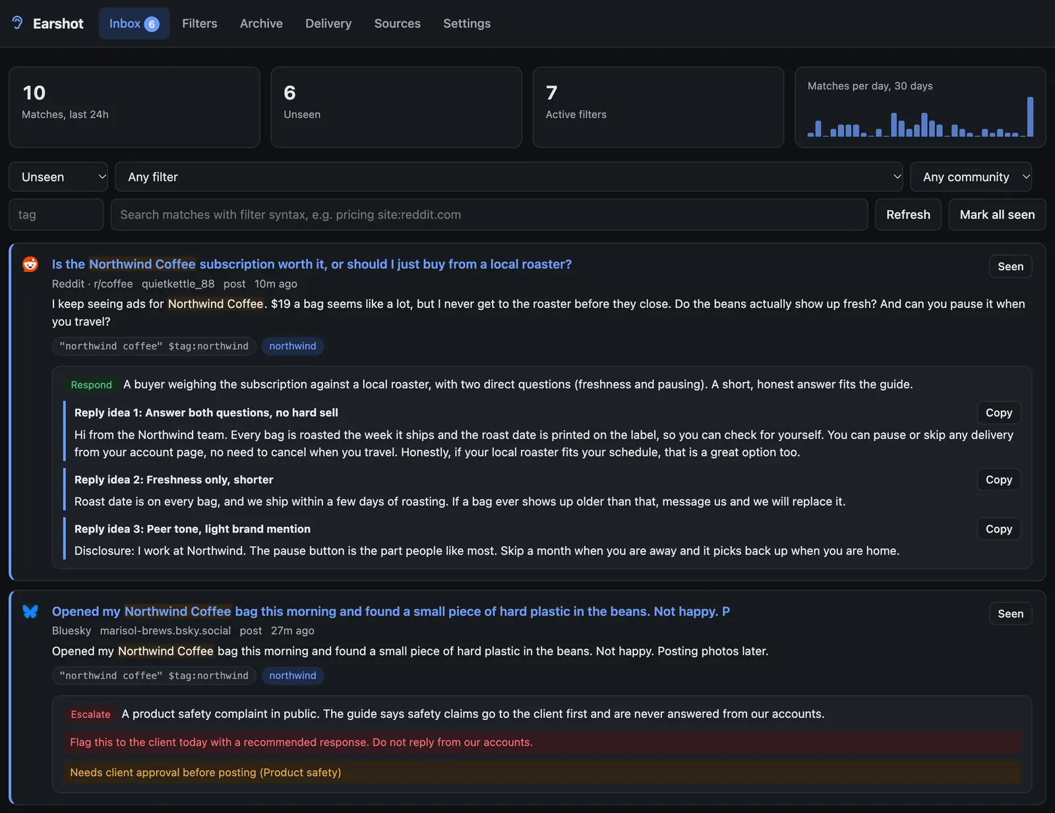Click the author quietkettle_88

point(178,284)
